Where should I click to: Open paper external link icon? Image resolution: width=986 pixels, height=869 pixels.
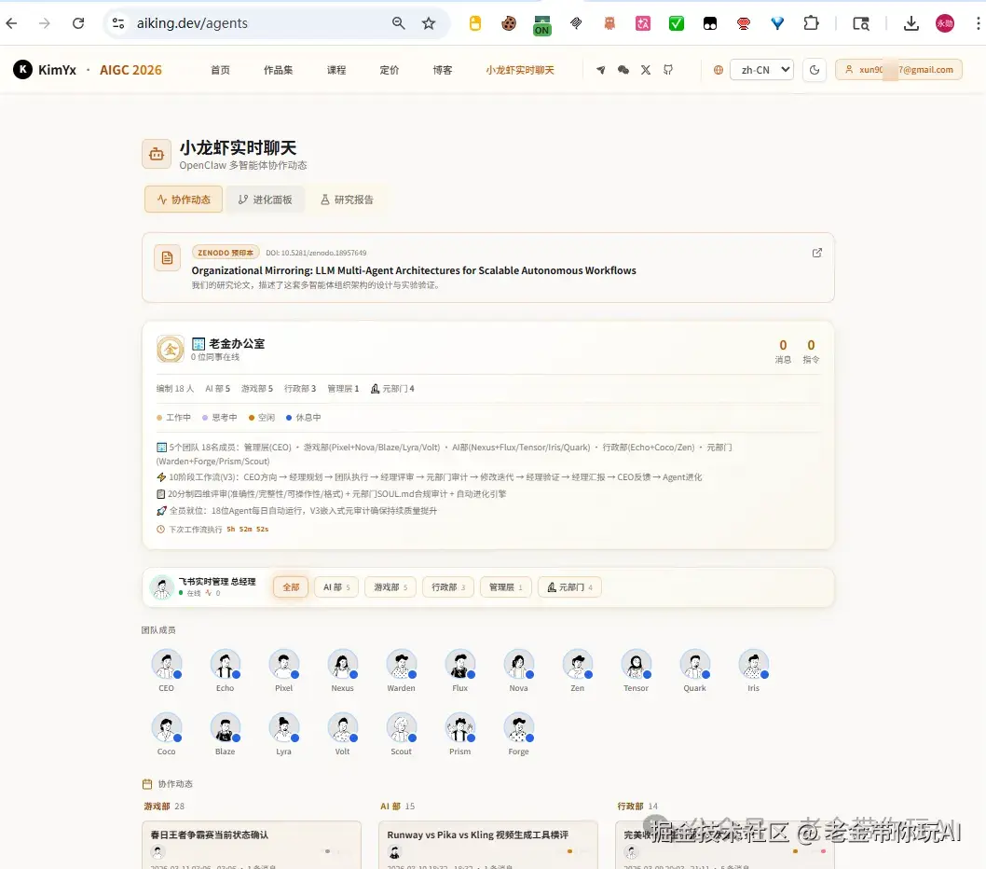[816, 253]
